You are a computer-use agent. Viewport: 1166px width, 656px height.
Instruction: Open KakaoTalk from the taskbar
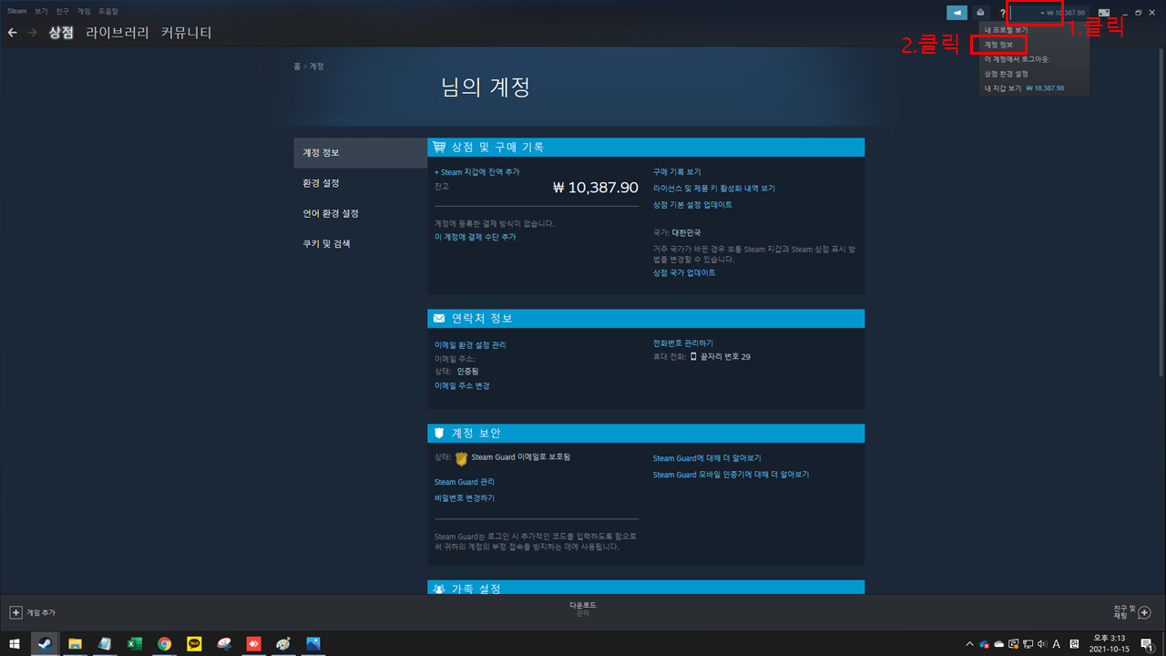tap(194, 644)
